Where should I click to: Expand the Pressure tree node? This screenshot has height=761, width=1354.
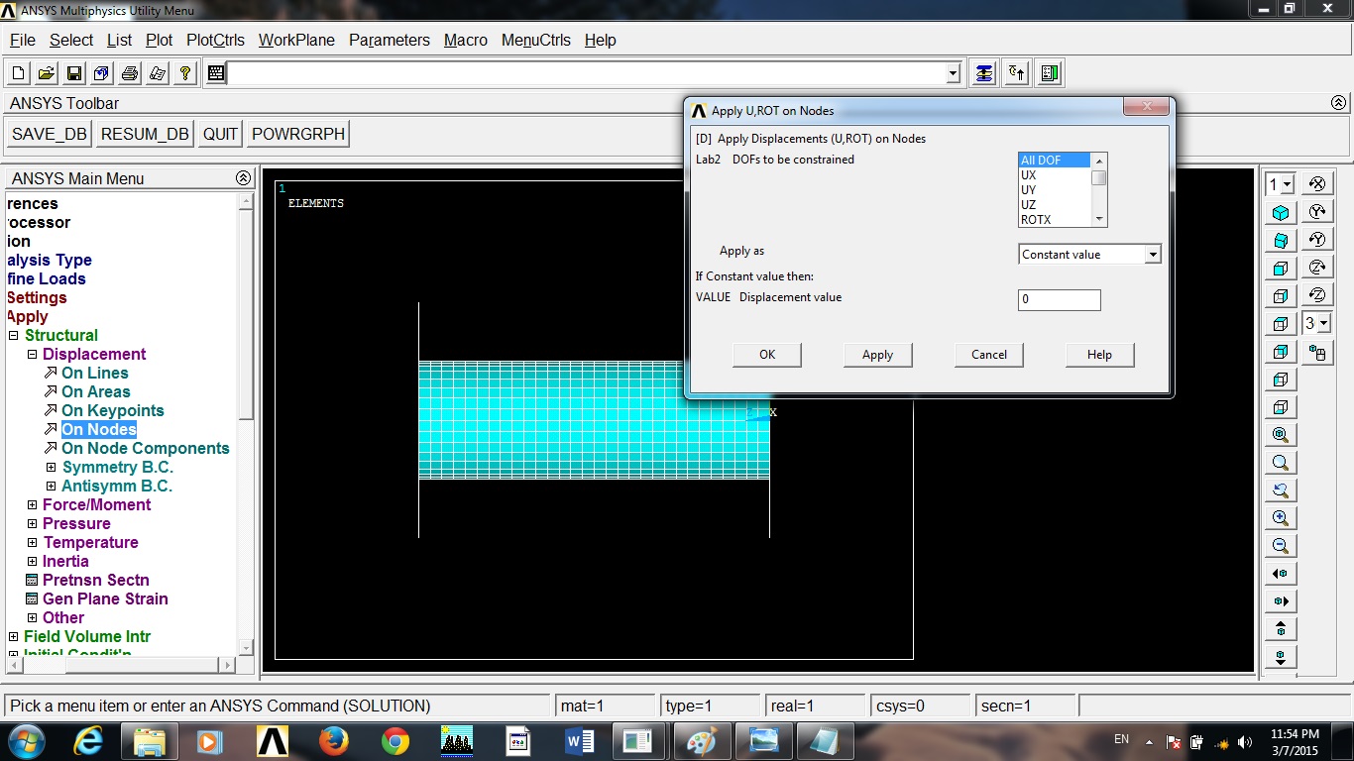coord(32,524)
